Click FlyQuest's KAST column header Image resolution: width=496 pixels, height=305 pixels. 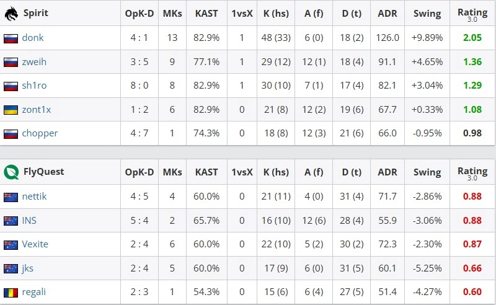click(206, 172)
